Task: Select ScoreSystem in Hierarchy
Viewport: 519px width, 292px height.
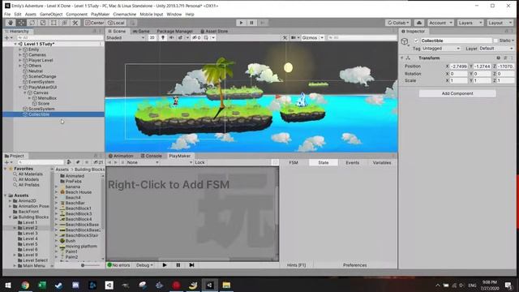Action: (x=41, y=109)
